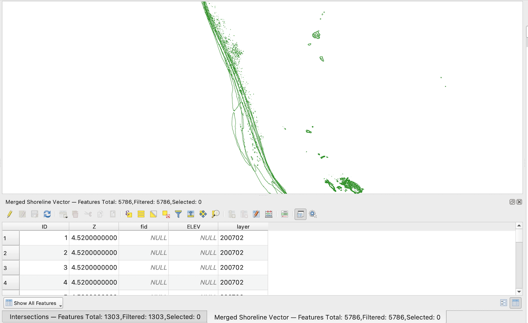Viewport: 528px width, 323px height.
Task: Toggle editing mode with the pencil icon
Action: [9, 214]
